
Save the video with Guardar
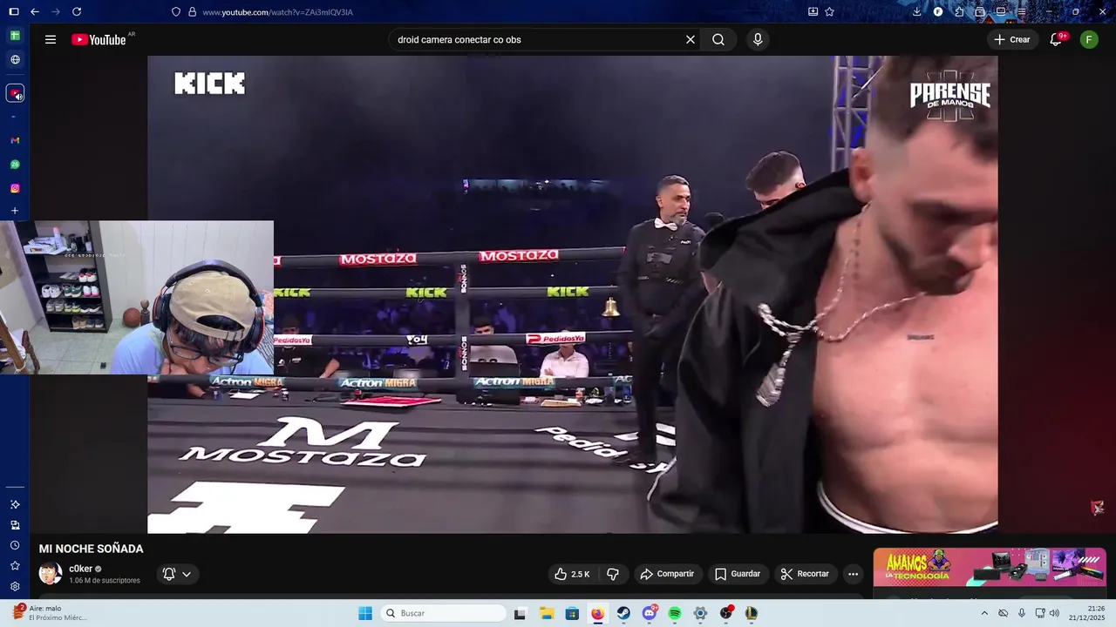[738, 574]
